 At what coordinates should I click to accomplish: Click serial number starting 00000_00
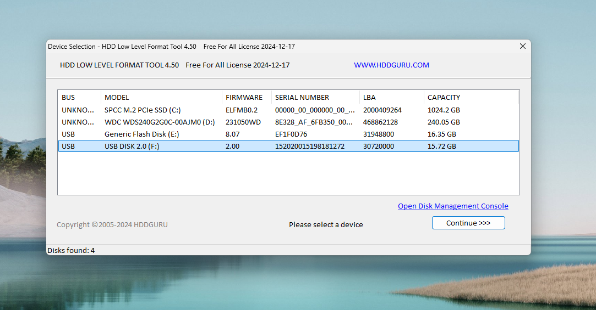click(315, 110)
